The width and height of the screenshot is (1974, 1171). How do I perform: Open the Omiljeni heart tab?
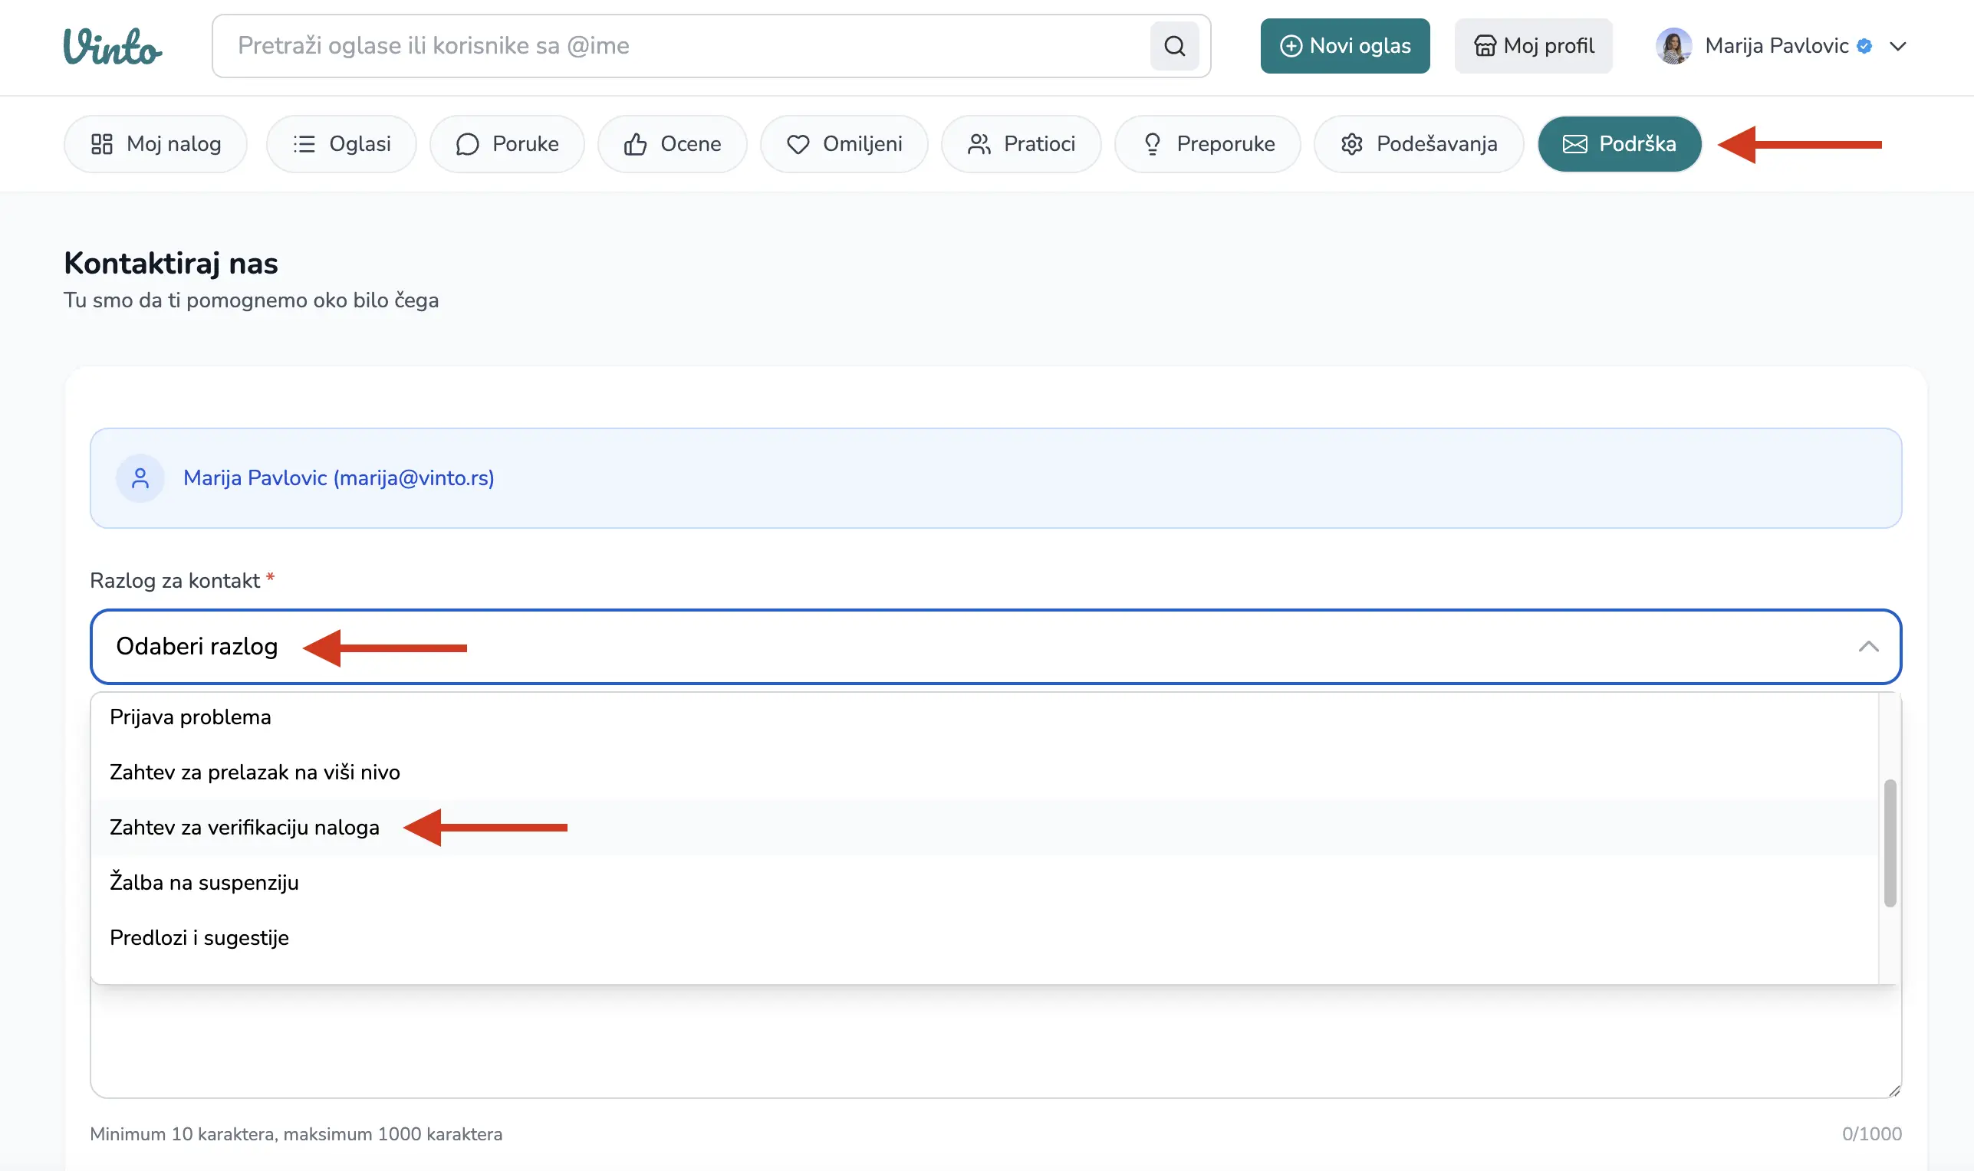[844, 143]
